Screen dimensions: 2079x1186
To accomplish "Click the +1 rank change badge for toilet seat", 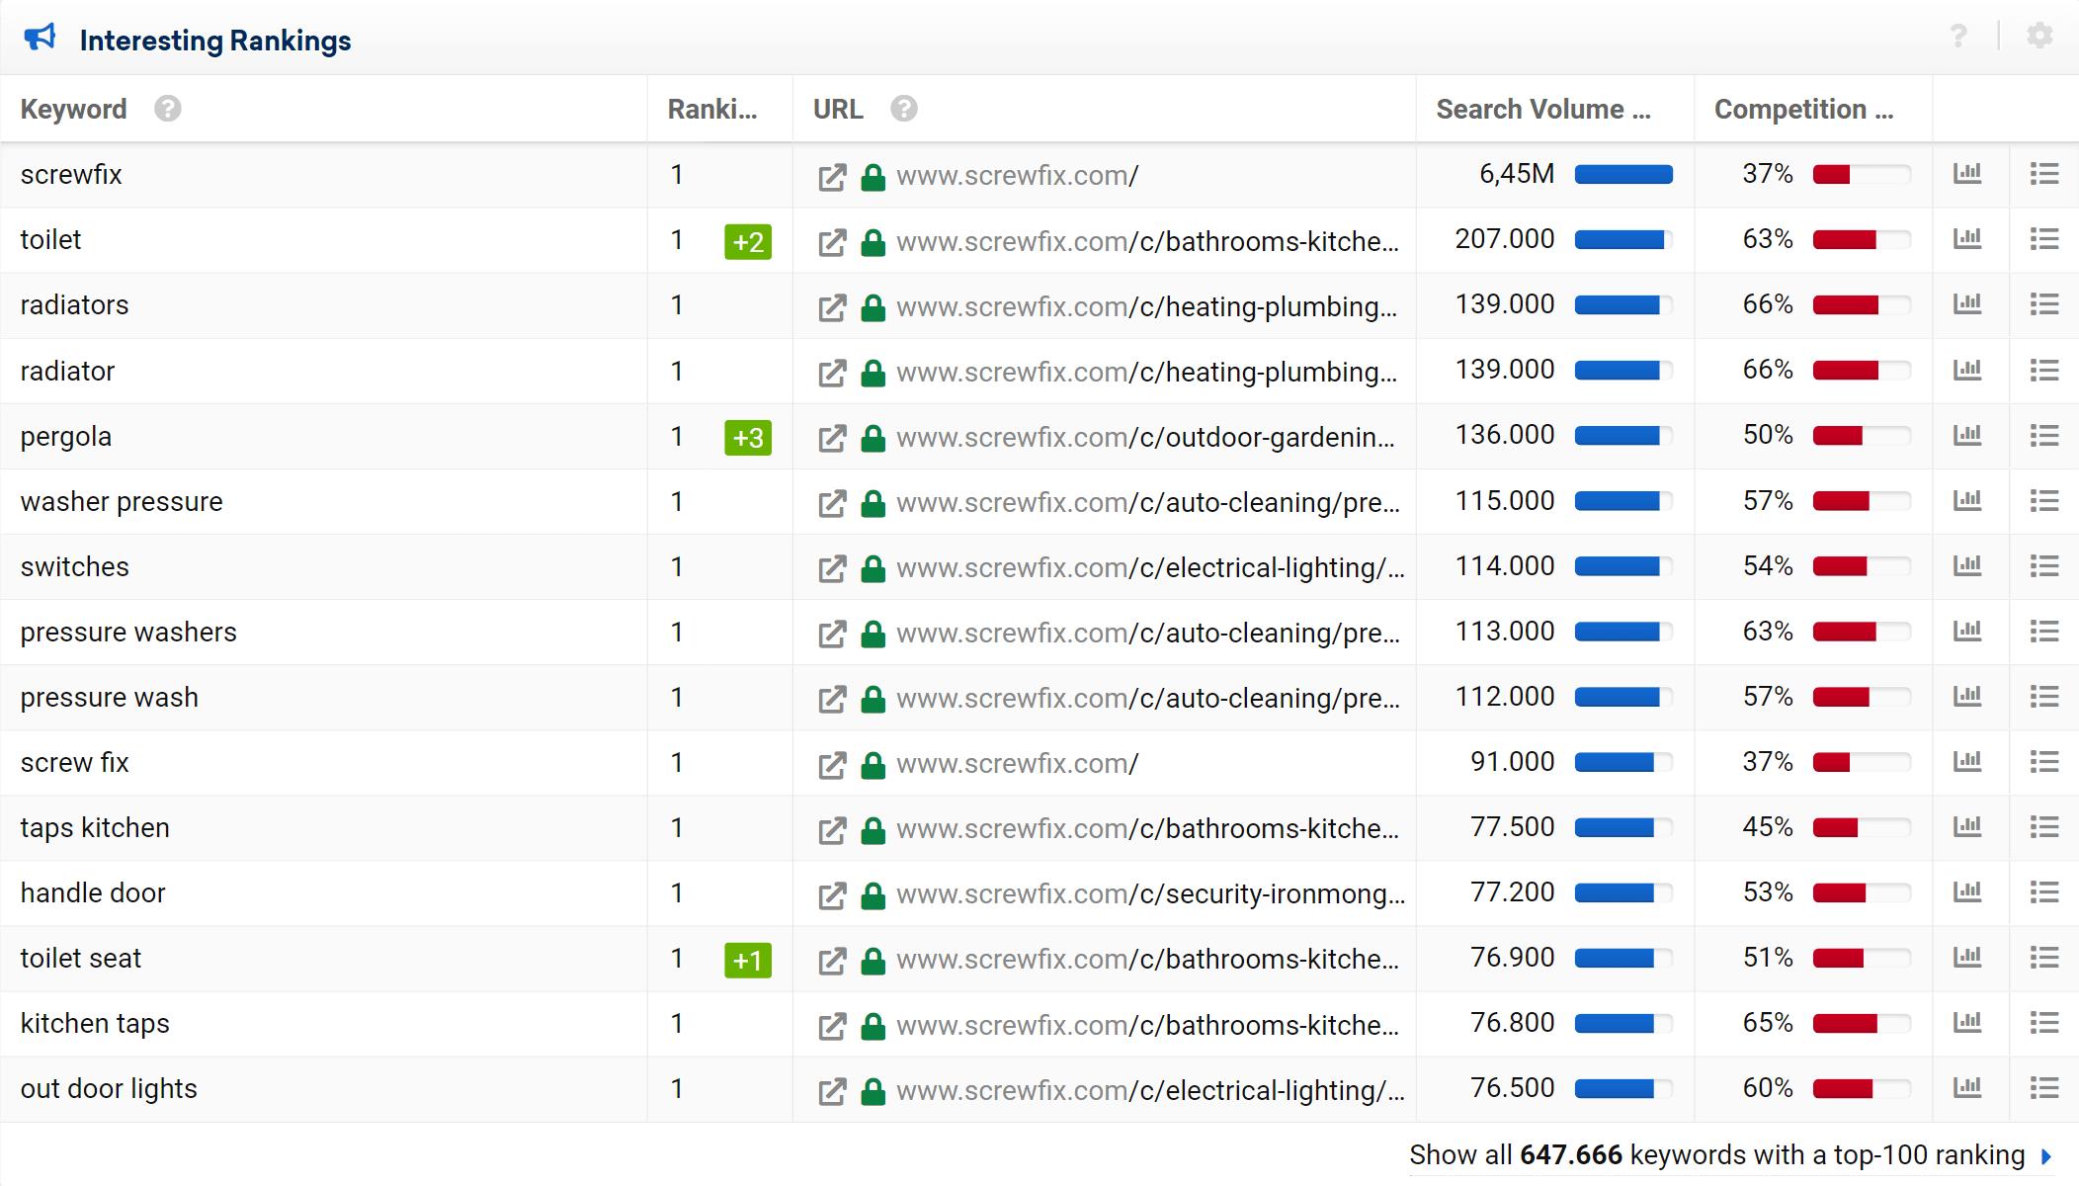I will [748, 959].
